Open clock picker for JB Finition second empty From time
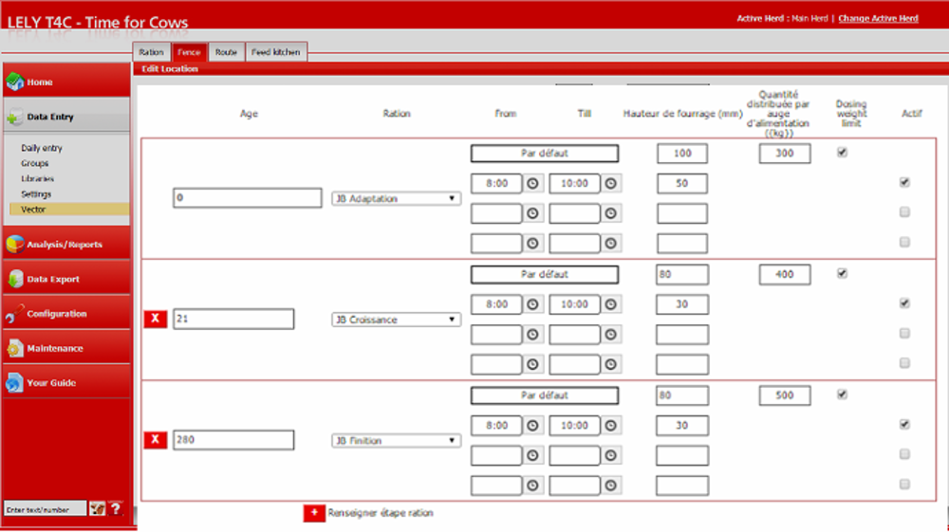This screenshot has width=949, height=532. (532, 455)
